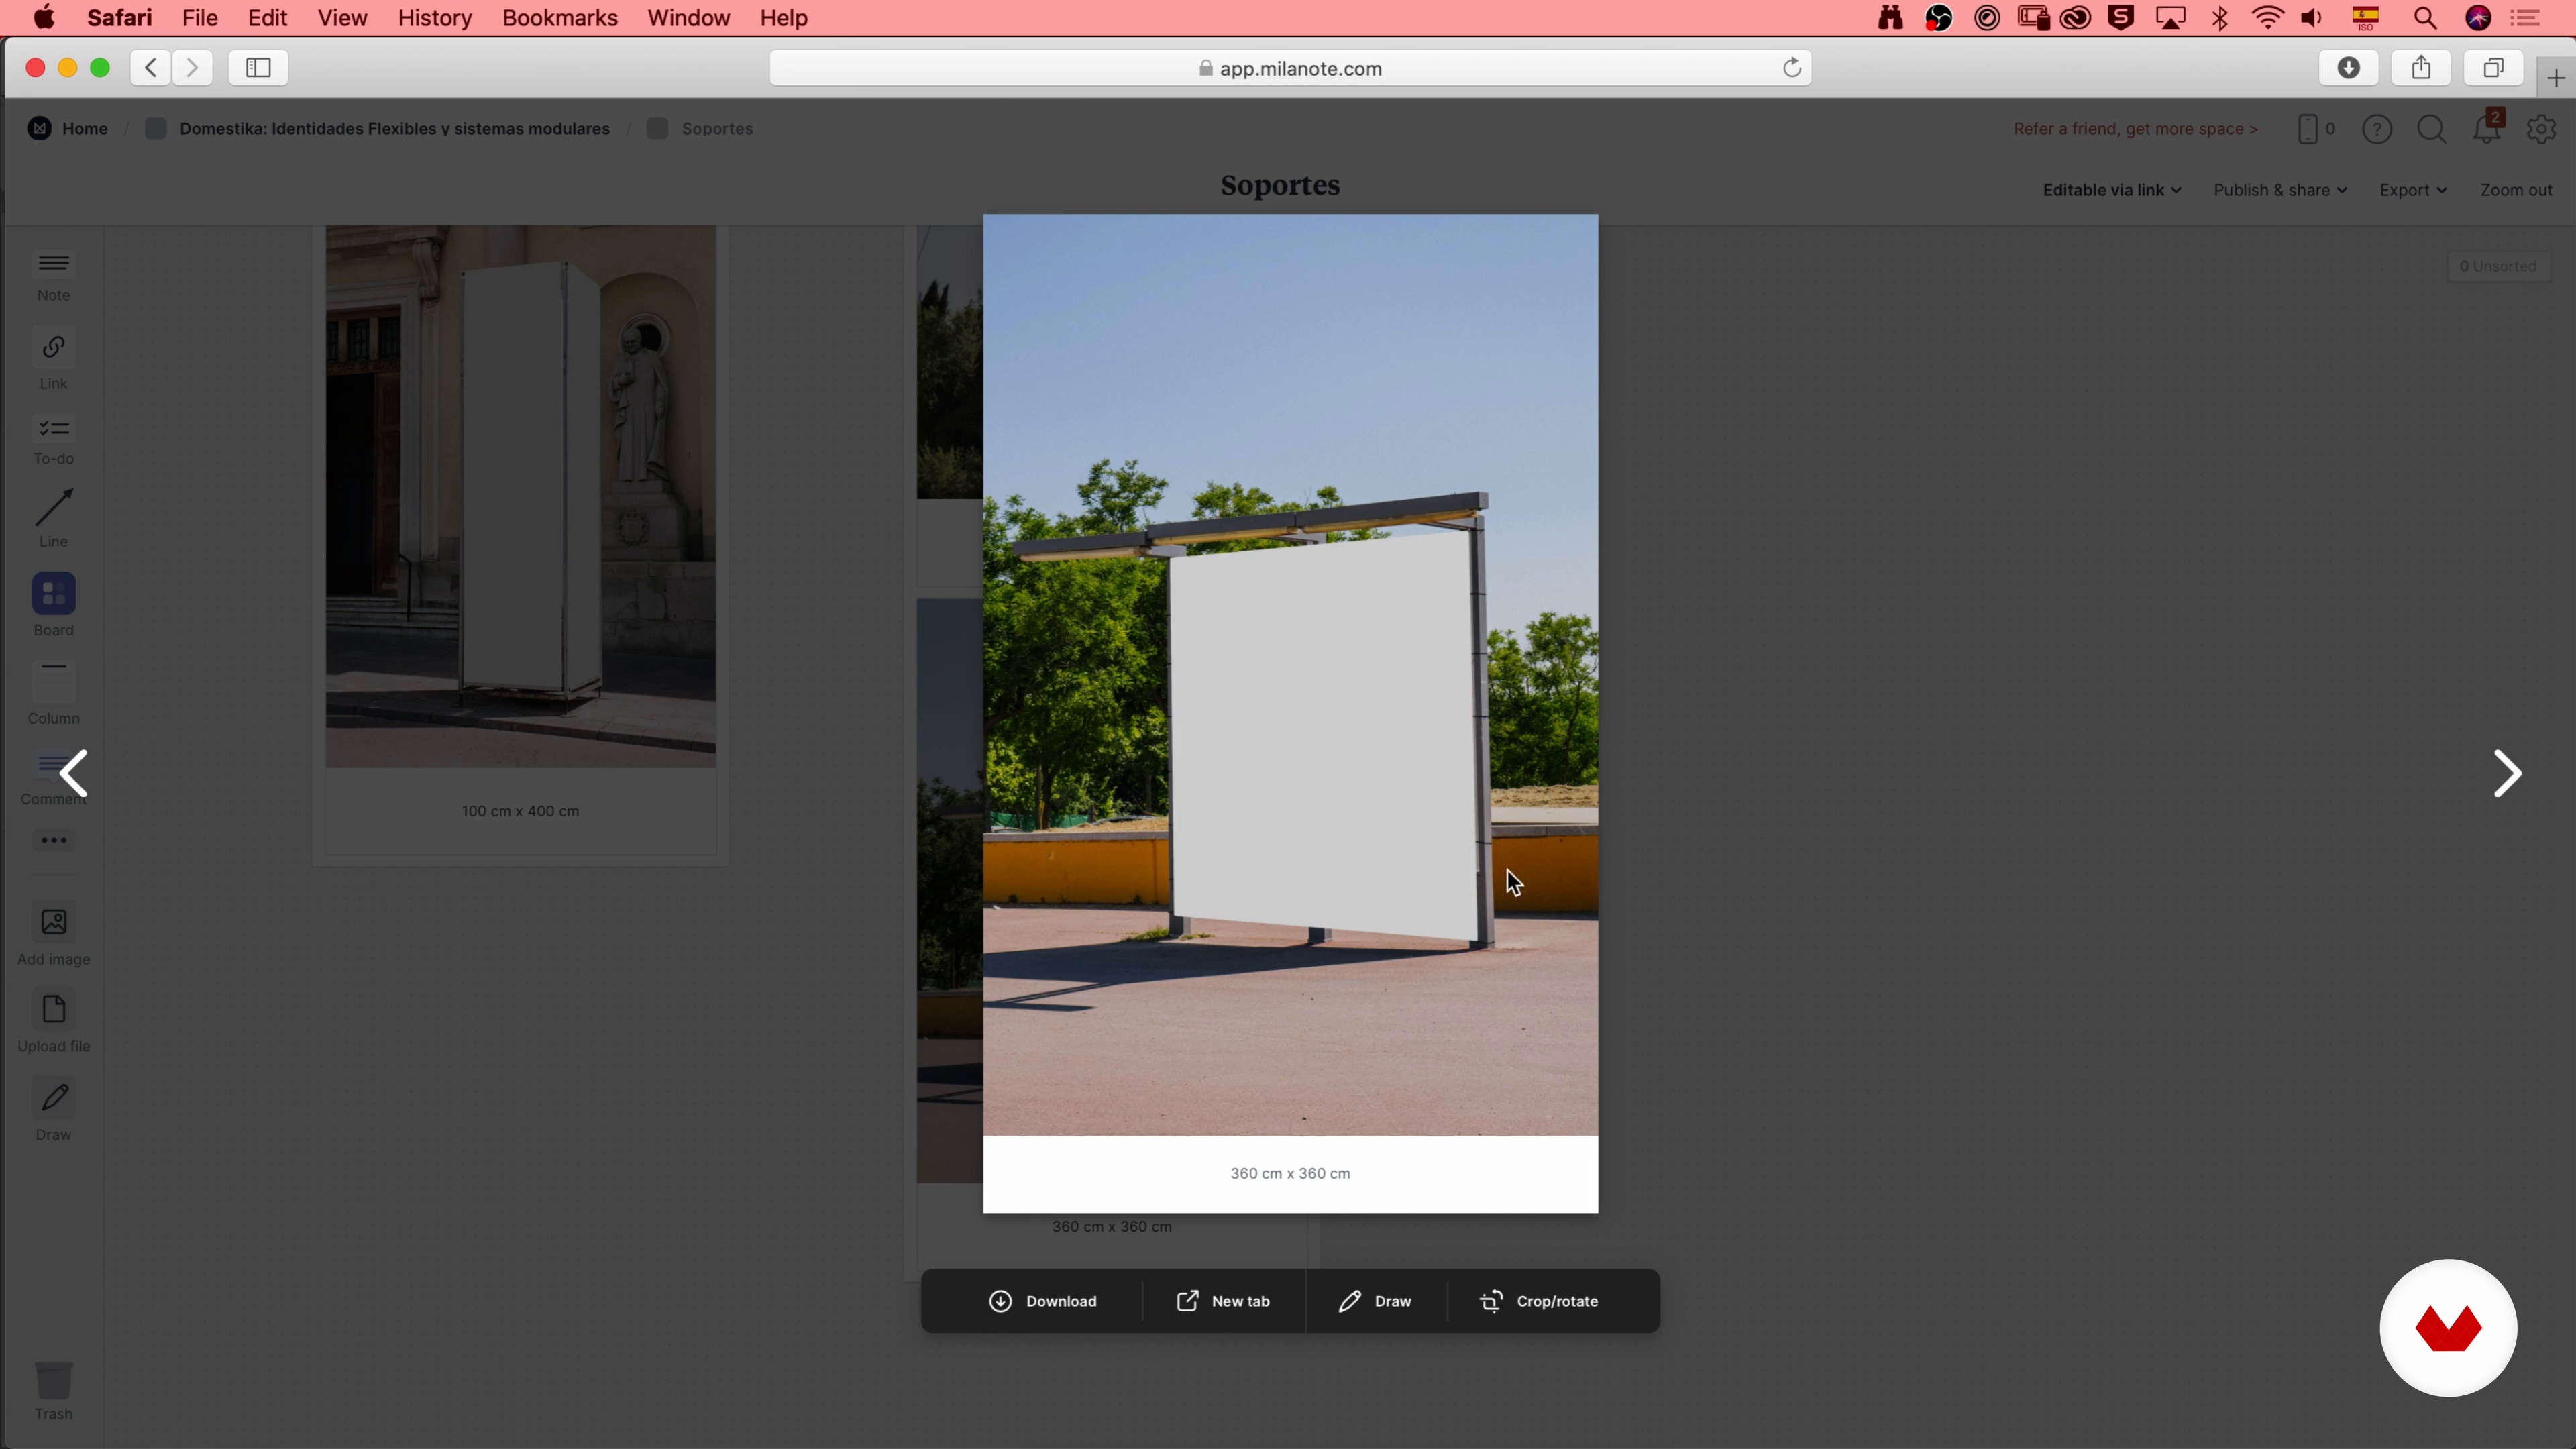Select the Line tool in sidebar
Viewport: 2576px width, 1449px height.
[54, 518]
